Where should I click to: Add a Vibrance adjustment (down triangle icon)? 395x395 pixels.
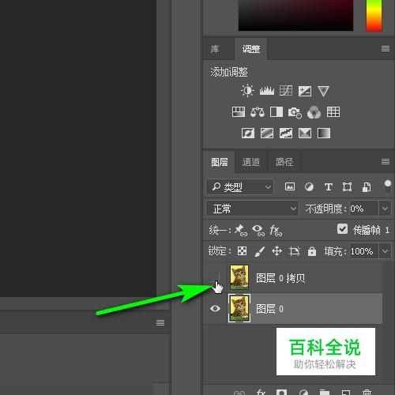(323, 91)
